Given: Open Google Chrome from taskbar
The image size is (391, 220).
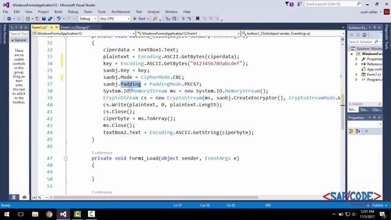Looking at the screenshot, I should pyautogui.click(x=49, y=215).
